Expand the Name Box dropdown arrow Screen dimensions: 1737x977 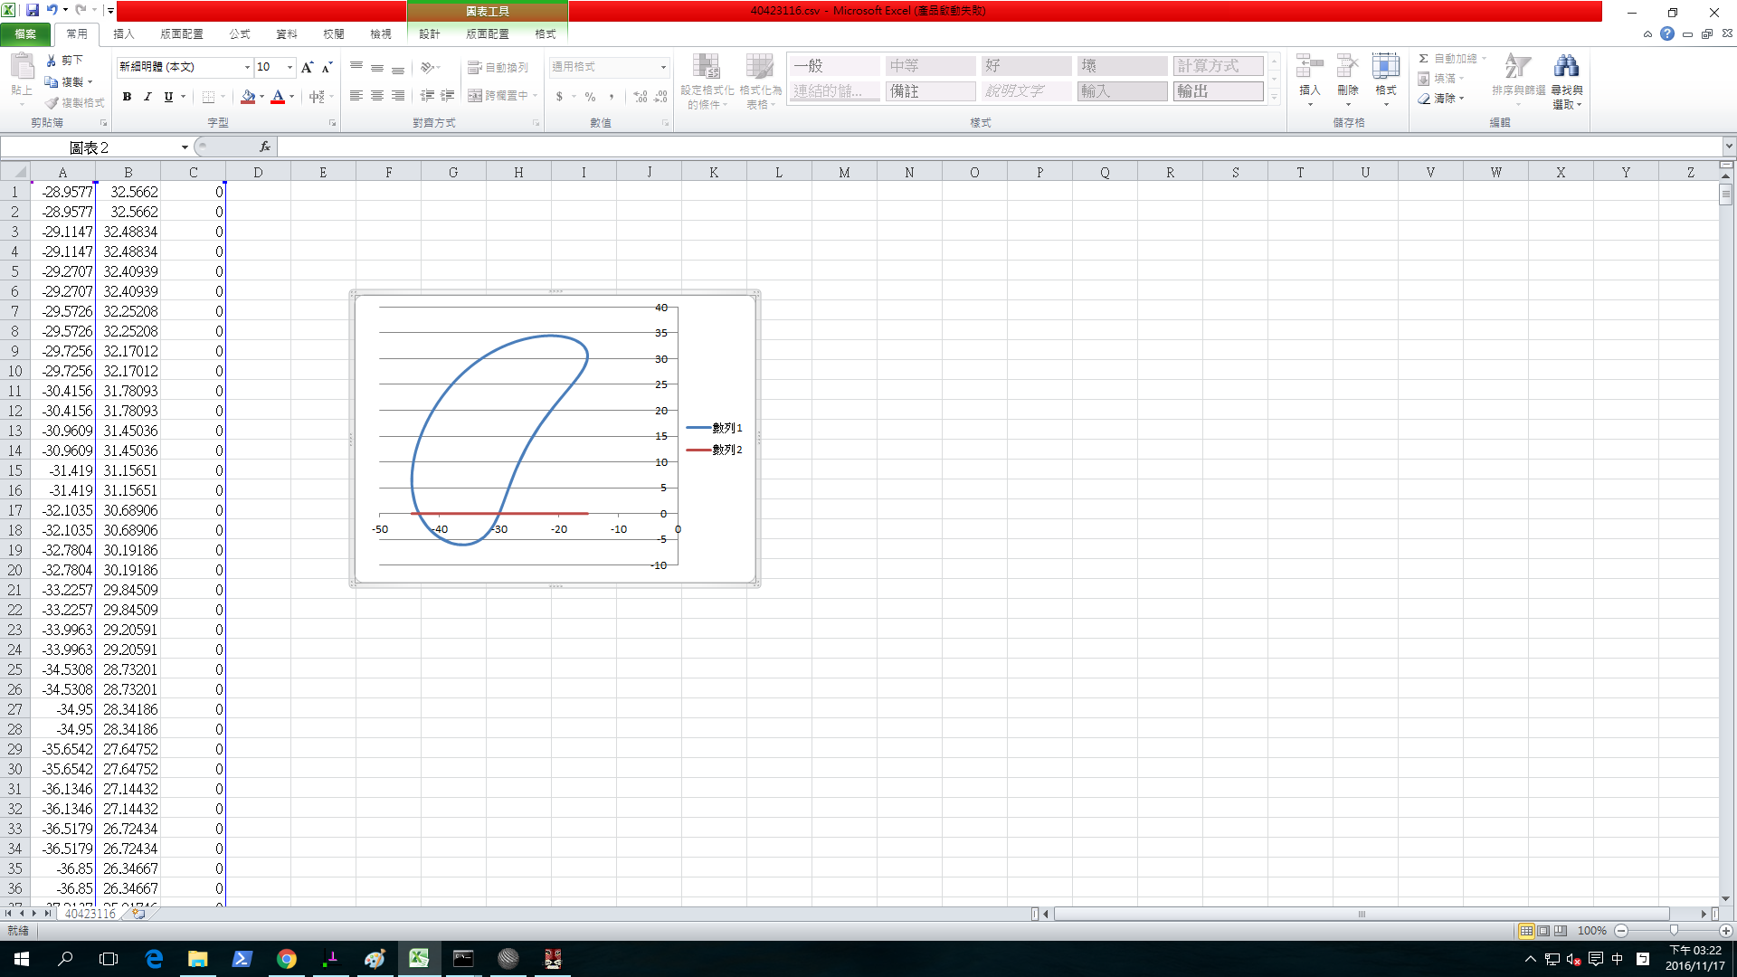click(x=185, y=147)
